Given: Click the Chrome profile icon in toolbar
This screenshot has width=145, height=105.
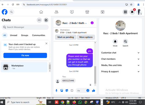Looking at the screenshot, I should click(138, 5).
